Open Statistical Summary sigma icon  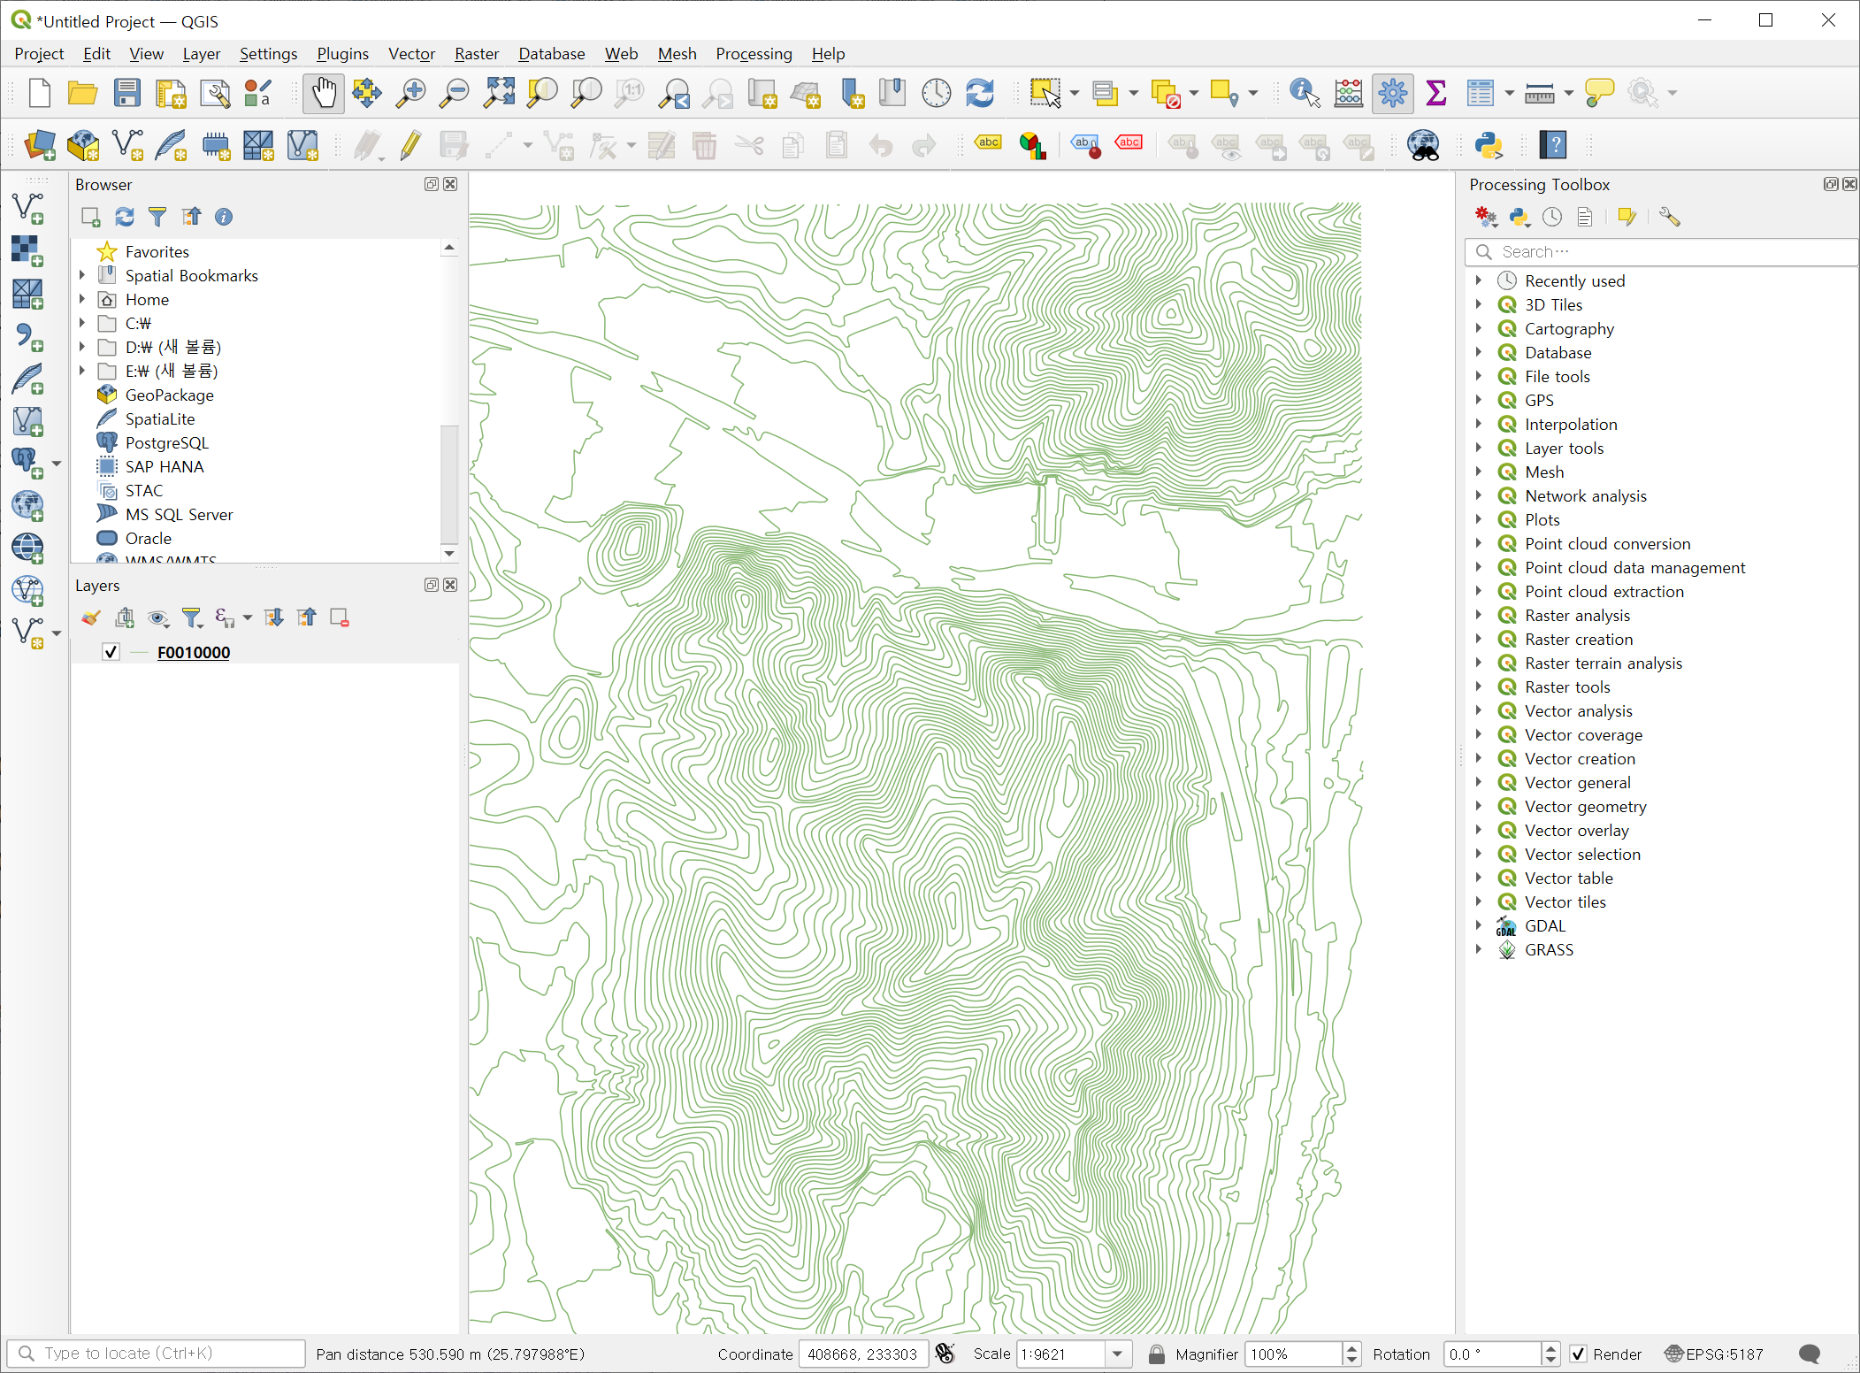(1435, 93)
